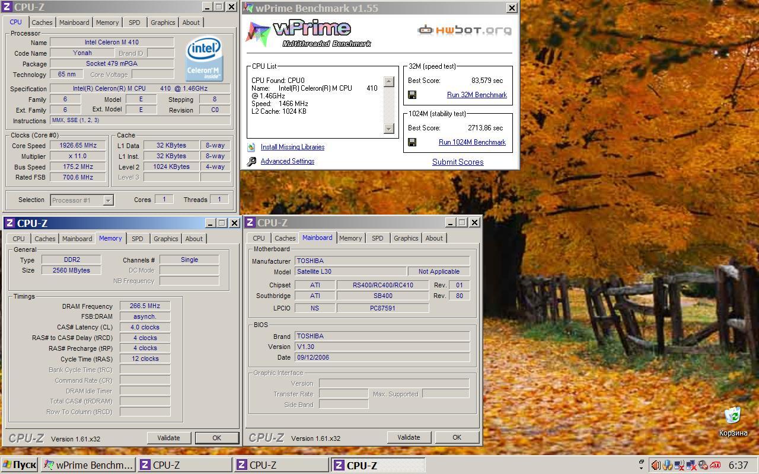The height and width of the screenshot is (474, 759).
Task: Click OK in Mainboard CPU-Z window
Action: tap(457, 437)
